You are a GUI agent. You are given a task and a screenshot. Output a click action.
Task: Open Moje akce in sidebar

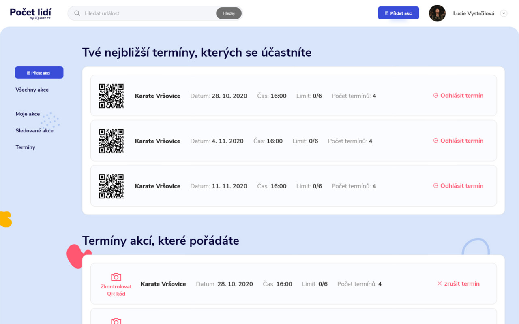coord(28,114)
